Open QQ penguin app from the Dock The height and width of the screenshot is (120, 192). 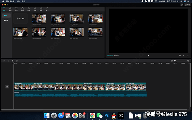[x=114, y=116]
